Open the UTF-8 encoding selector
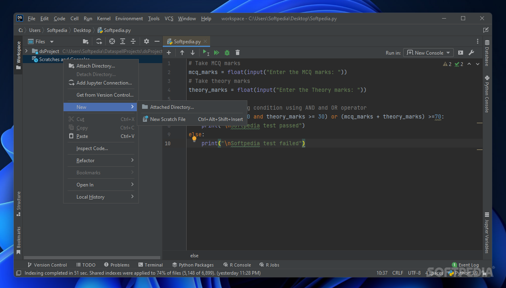This screenshot has width=506, height=288. click(414, 273)
